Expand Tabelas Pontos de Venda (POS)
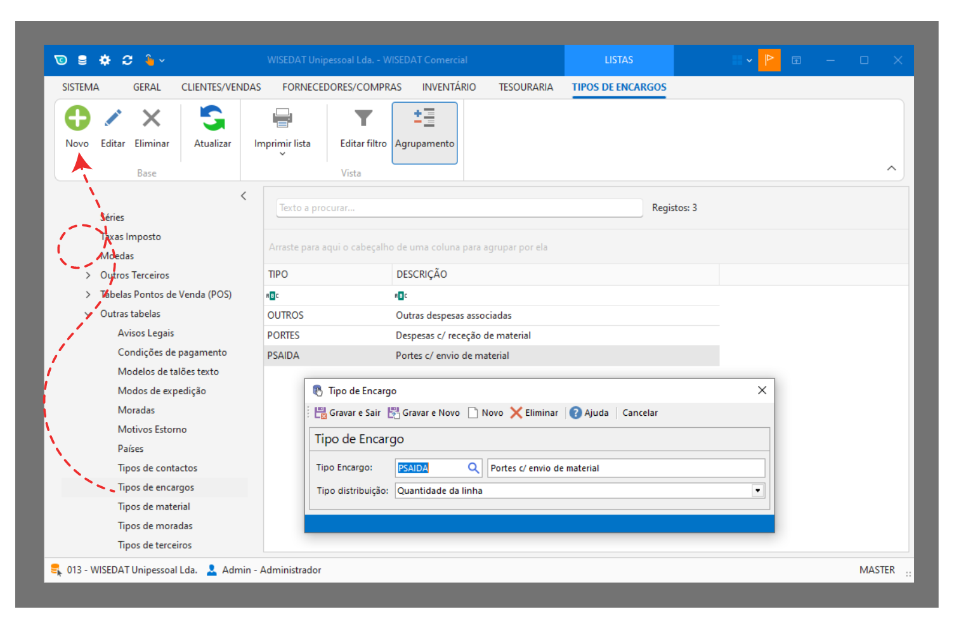Image resolution: width=954 pixels, height=618 pixels. (x=88, y=294)
